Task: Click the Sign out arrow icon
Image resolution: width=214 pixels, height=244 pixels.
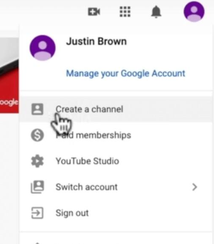Action: click(x=37, y=213)
